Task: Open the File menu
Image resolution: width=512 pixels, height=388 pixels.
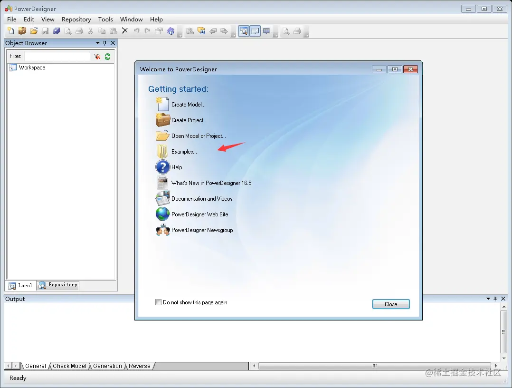Action: (12, 19)
